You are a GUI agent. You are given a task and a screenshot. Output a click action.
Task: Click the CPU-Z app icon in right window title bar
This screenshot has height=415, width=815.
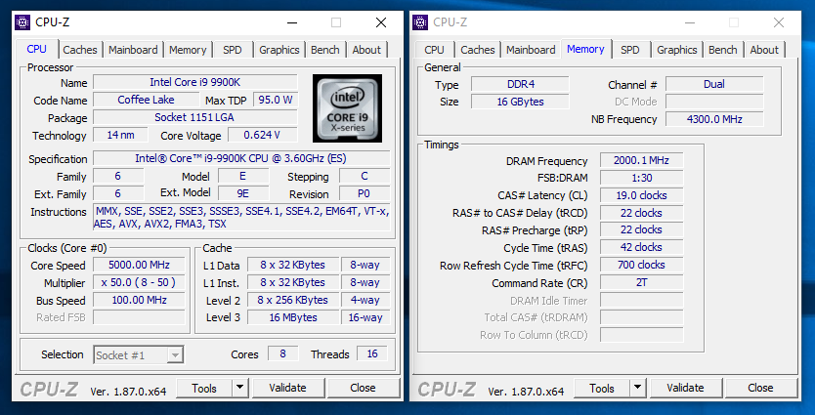(420, 22)
